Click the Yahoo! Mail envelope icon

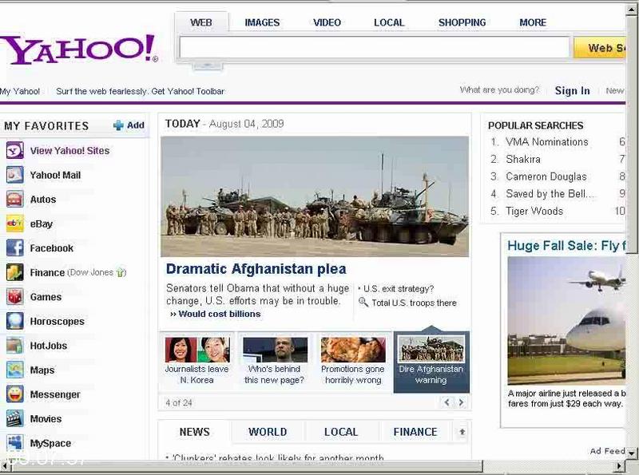click(x=14, y=175)
